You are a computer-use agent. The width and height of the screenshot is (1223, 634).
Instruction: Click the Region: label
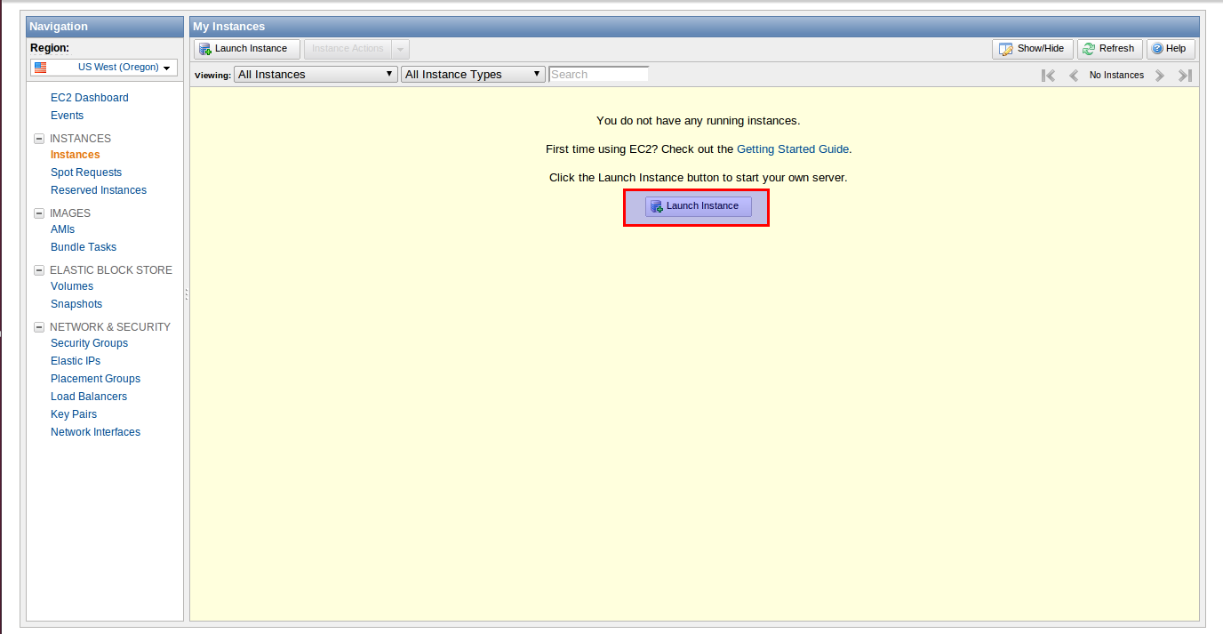point(50,48)
